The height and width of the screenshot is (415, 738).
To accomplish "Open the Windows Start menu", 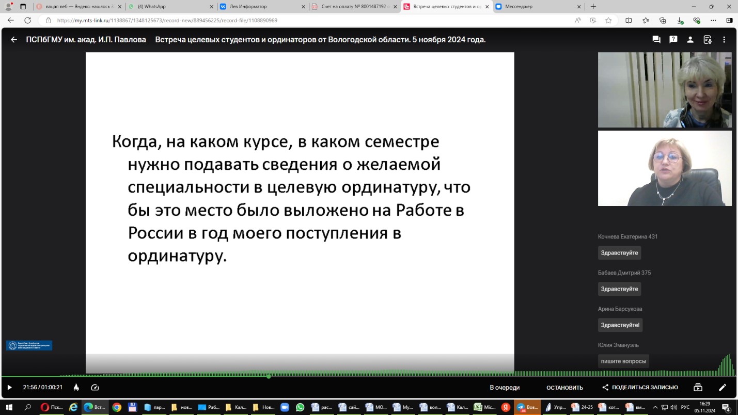I will click(x=9, y=407).
